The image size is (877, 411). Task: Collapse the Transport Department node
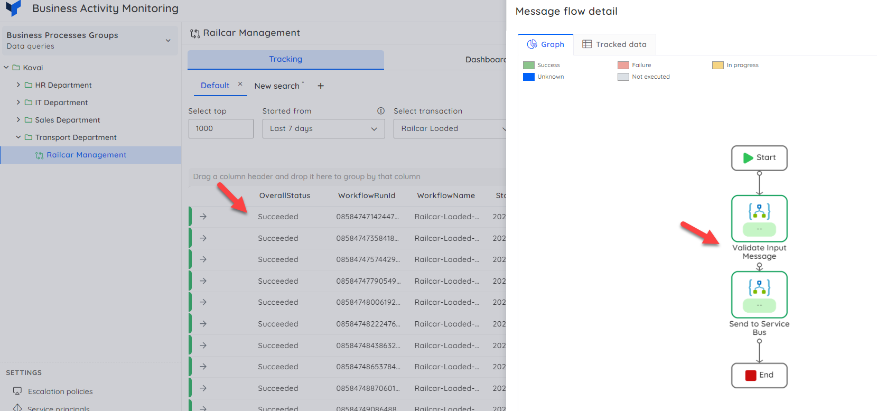pos(18,137)
